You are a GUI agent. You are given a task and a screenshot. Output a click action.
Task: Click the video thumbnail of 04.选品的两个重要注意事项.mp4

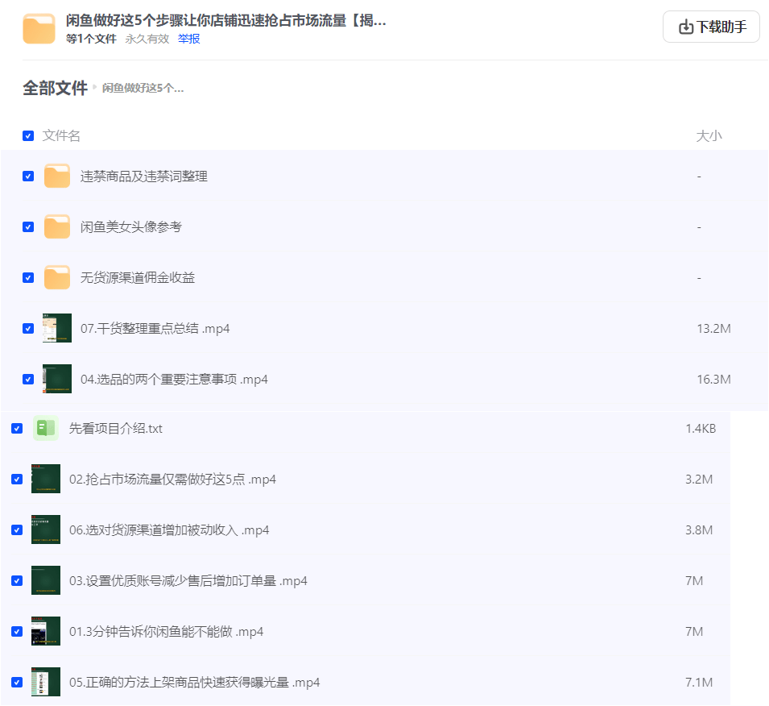(x=56, y=379)
